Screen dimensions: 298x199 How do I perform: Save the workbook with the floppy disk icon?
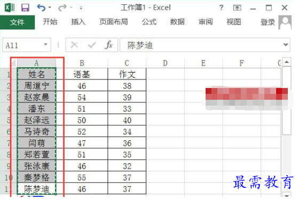pyautogui.click(x=25, y=8)
